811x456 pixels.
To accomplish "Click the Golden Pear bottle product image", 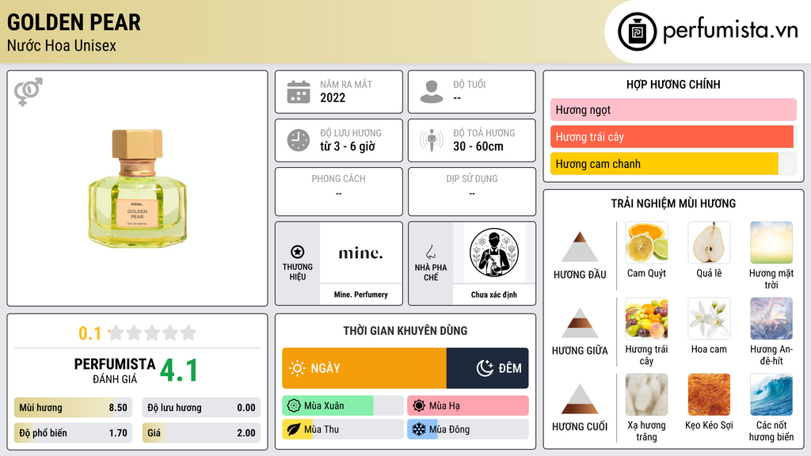I will coord(138,188).
